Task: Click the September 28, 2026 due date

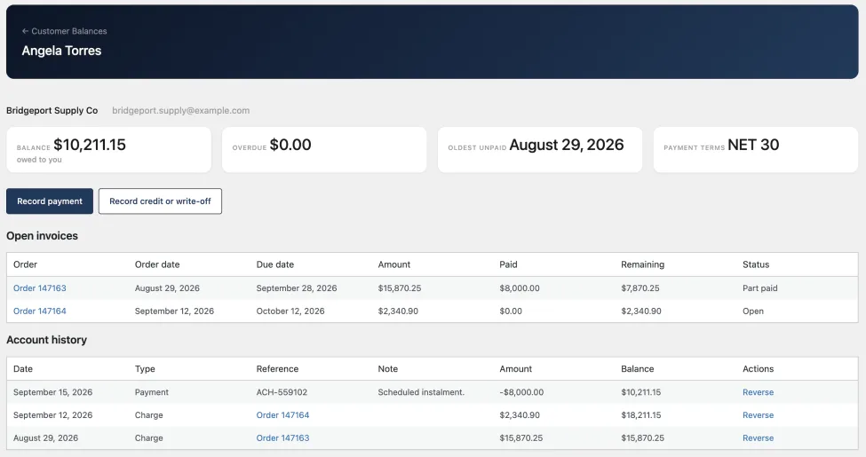Action: [x=297, y=288]
